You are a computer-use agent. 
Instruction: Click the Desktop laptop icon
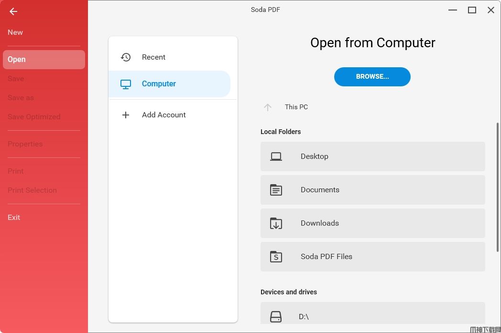[276, 156]
